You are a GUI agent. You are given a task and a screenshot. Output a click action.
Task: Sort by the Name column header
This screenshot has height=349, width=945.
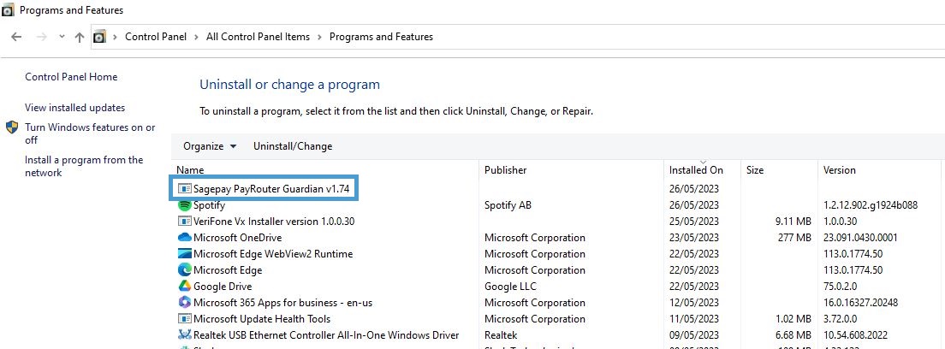pyautogui.click(x=325, y=170)
